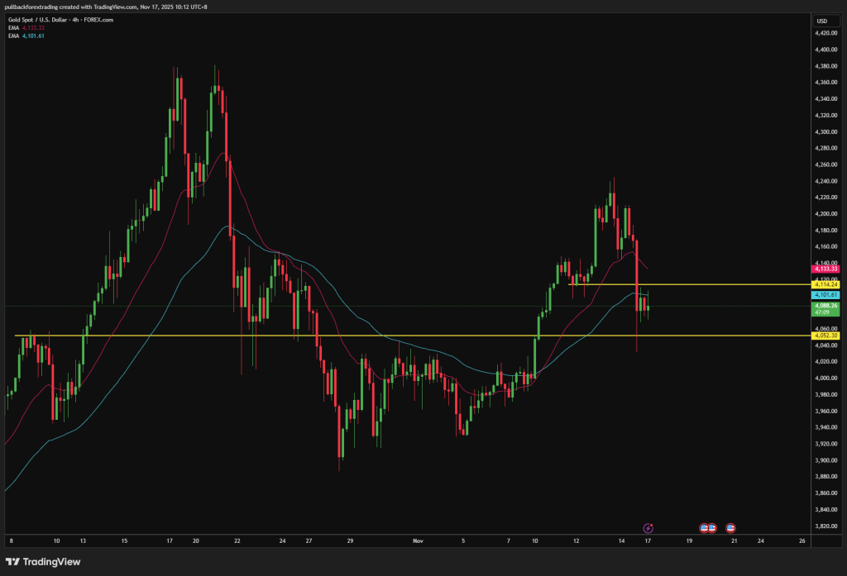Screen dimensions: 847x576
Task: Click the Nov label on time axis
Action: (x=418, y=542)
